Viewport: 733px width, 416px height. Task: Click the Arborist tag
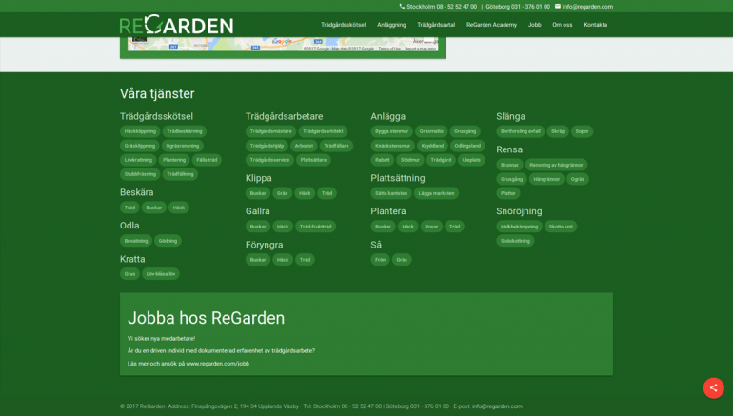tap(304, 146)
